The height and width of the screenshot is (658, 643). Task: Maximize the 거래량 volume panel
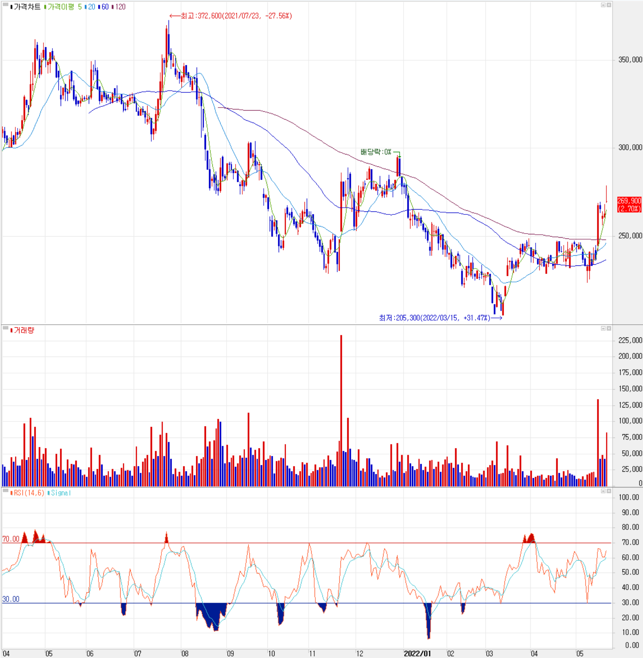click(603, 328)
